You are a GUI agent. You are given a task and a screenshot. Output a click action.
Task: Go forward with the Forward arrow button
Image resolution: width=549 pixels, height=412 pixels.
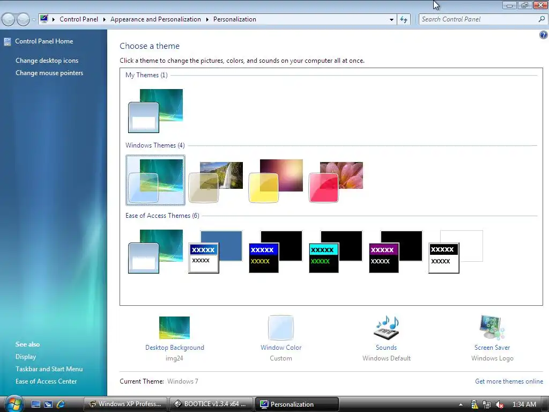(23, 19)
